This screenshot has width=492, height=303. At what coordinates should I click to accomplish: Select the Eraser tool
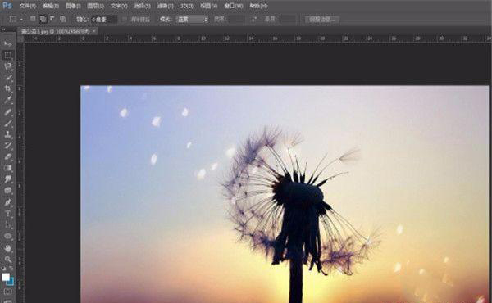pos(8,156)
